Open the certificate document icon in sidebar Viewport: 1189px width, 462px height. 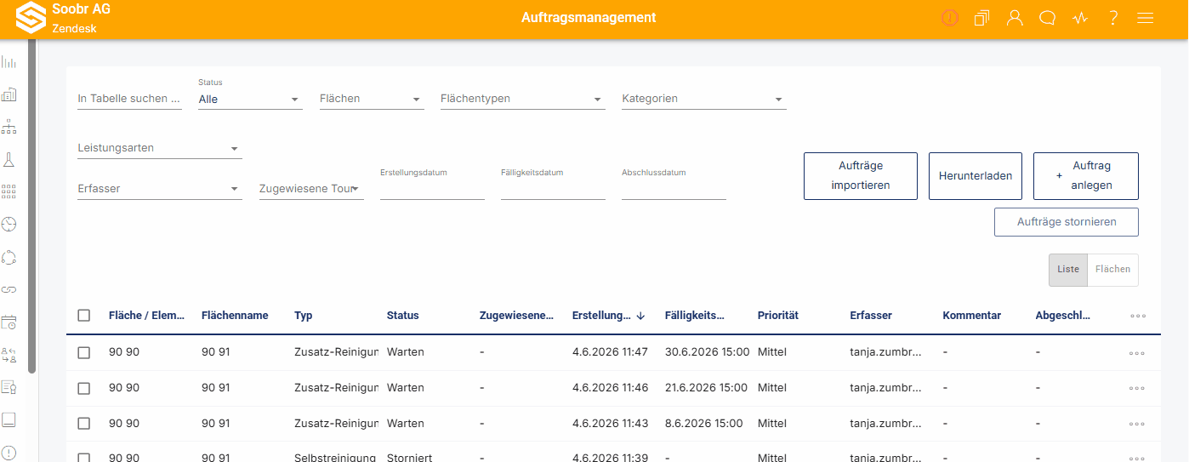[x=9, y=387]
